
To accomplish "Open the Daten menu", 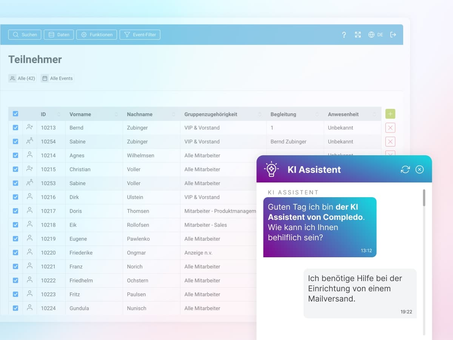I will [x=59, y=35].
